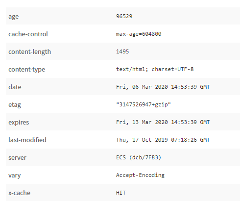This screenshot has width=240, height=201.
Task: Click the etag header label
Action: pos(15,105)
